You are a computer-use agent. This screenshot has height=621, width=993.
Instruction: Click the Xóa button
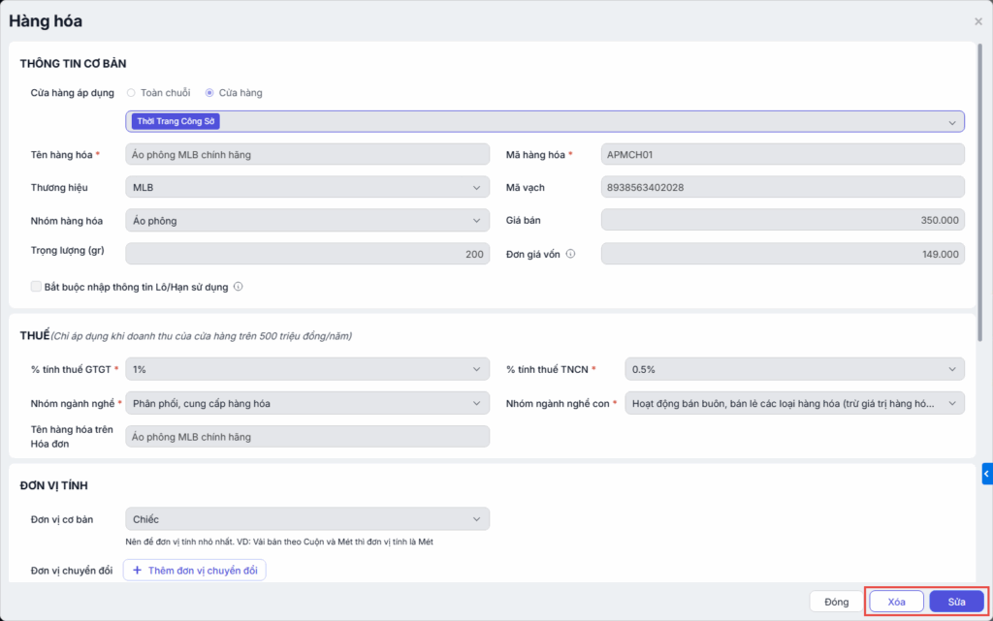(896, 602)
